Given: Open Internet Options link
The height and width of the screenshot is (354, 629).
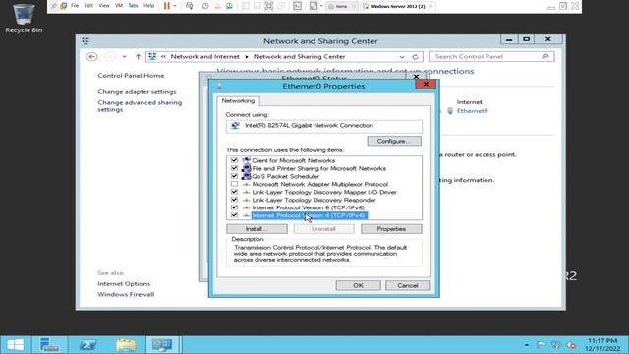Looking at the screenshot, I should pyautogui.click(x=124, y=284).
